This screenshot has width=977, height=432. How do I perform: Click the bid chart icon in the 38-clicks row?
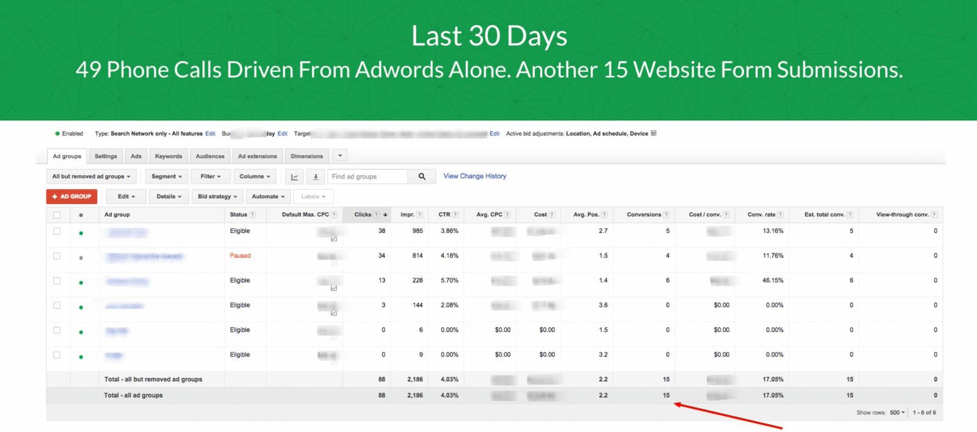pos(334,239)
